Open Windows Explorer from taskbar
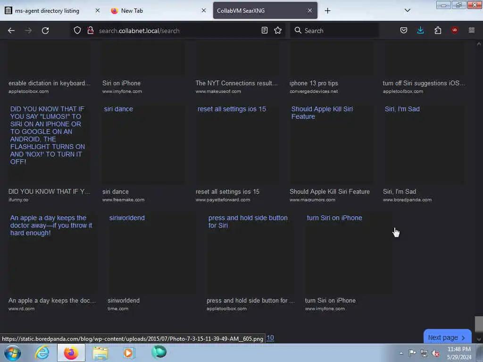The height and width of the screenshot is (362, 483). click(x=100, y=353)
